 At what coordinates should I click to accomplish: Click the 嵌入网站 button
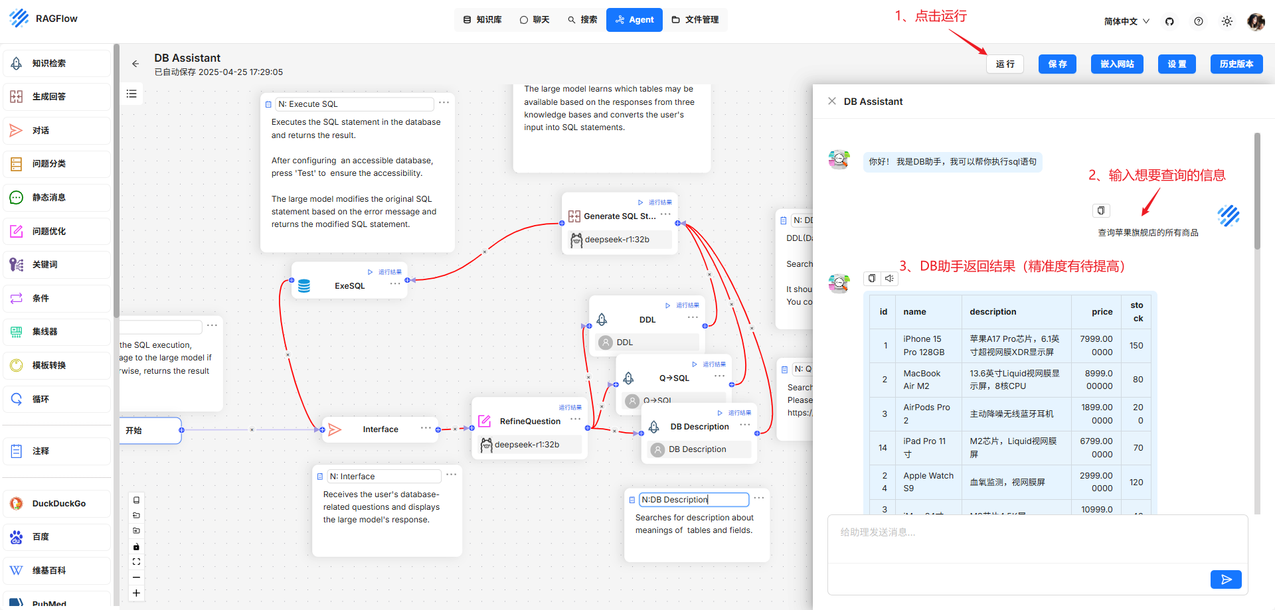[x=1117, y=64]
